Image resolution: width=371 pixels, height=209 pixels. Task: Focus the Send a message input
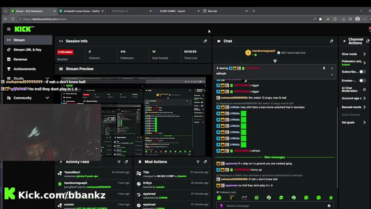[x=275, y=206]
